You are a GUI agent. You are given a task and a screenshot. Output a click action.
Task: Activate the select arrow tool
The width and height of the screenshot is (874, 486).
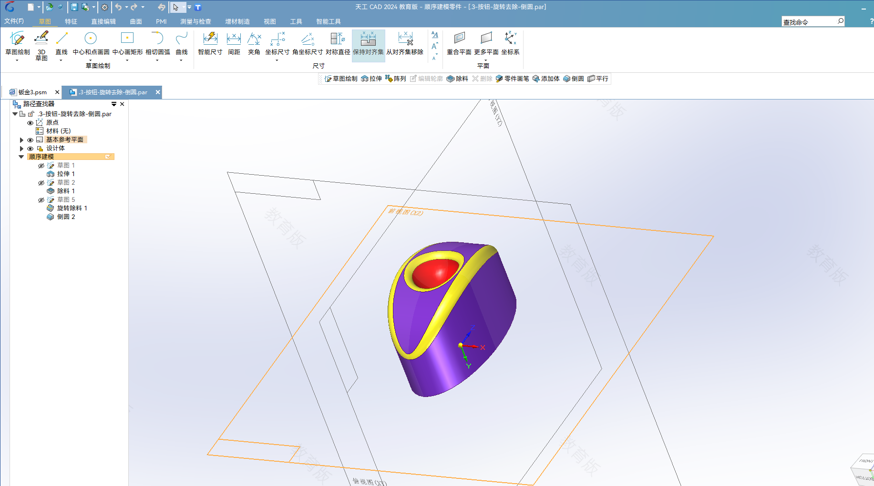click(x=175, y=7)
